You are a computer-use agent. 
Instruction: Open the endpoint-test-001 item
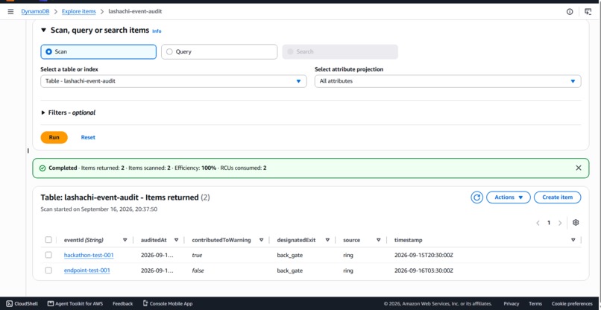point(87,271)
